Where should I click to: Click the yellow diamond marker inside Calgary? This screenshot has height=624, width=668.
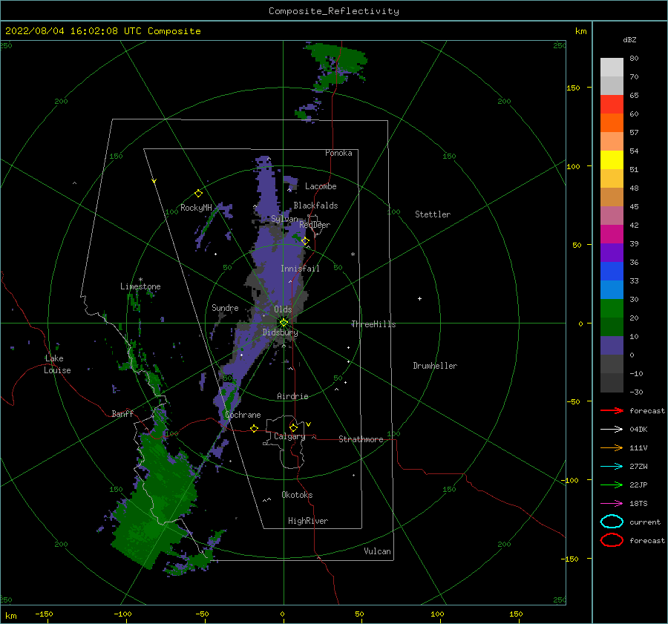pyautogui.click(x=293, y=427)
